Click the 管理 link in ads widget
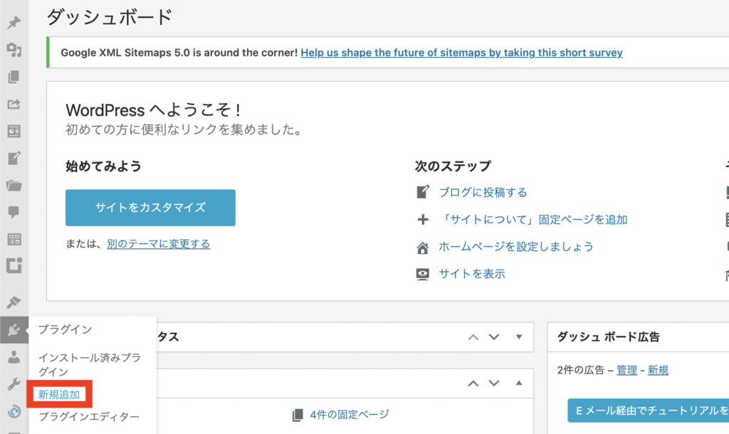 click(626, 371)
